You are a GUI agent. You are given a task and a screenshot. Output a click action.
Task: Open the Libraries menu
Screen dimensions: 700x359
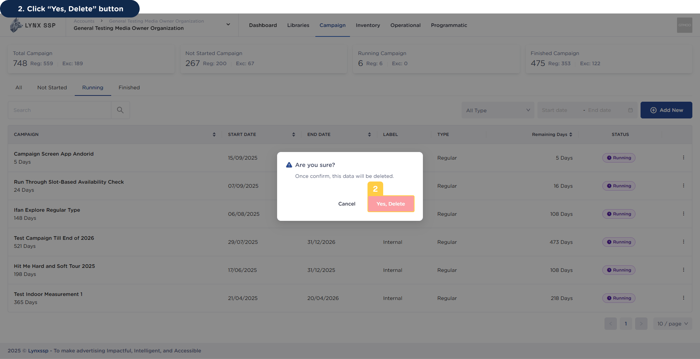[298, 25]
